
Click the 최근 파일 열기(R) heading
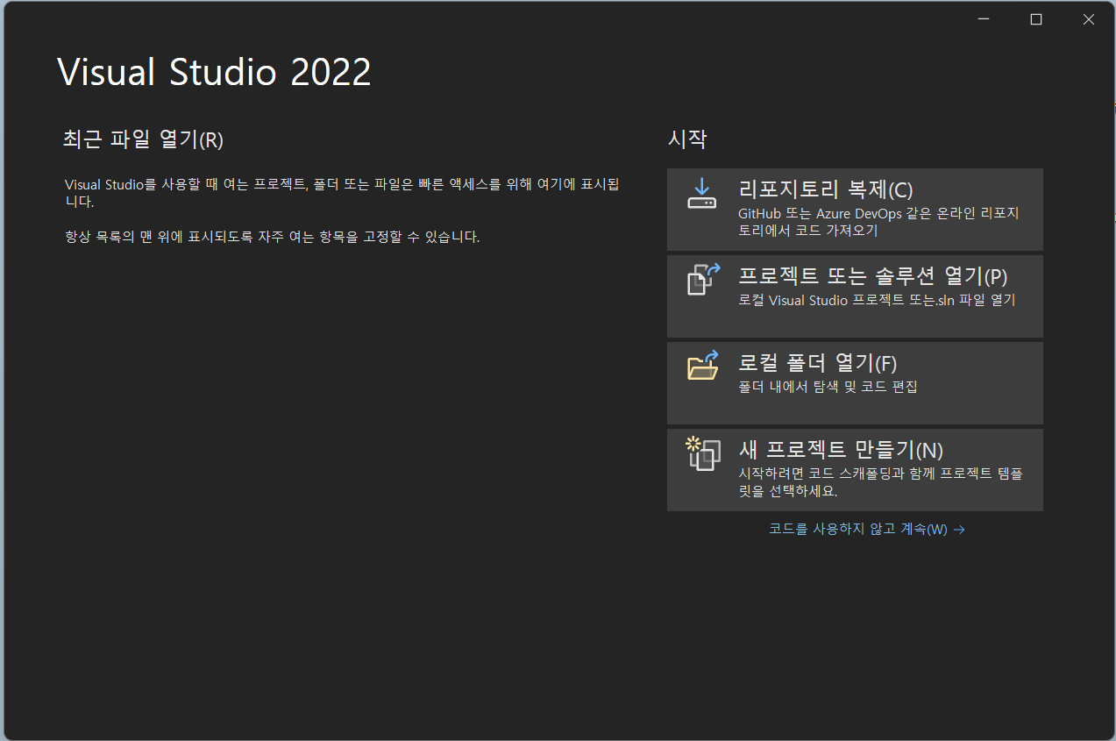click(144, 139)
